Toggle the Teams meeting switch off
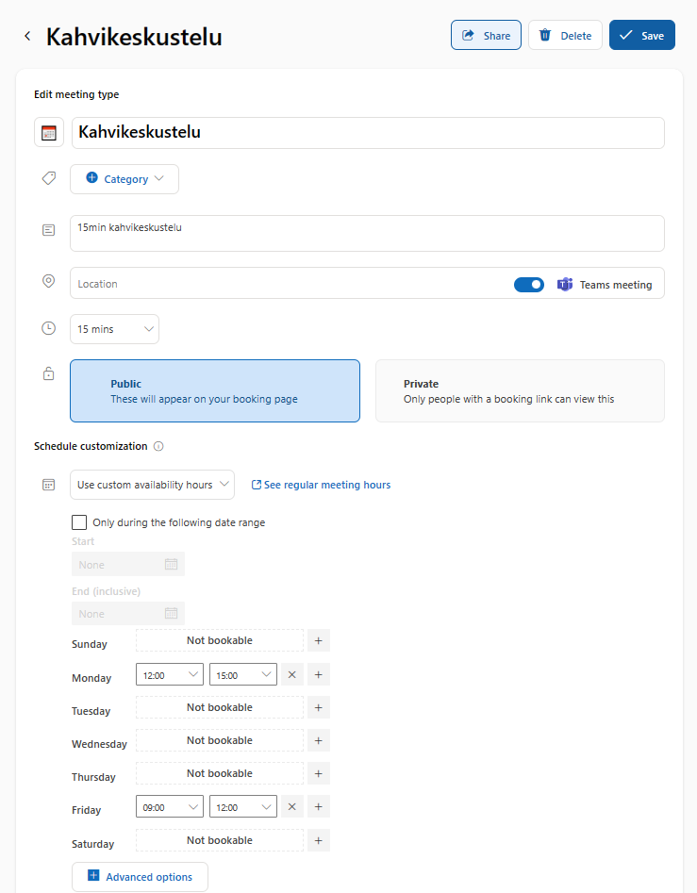This screenshot has height=893, width=697. (529, 284)
